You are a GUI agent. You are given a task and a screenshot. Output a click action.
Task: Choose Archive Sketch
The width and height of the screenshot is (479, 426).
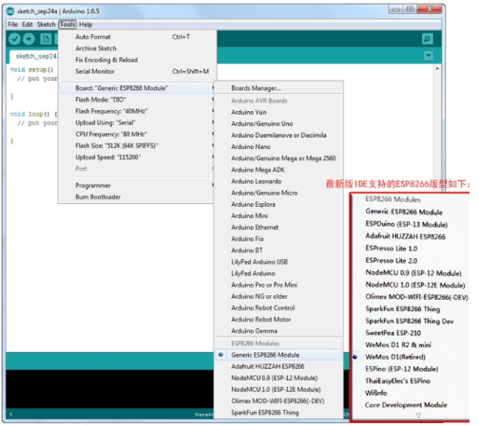(138, 48)
